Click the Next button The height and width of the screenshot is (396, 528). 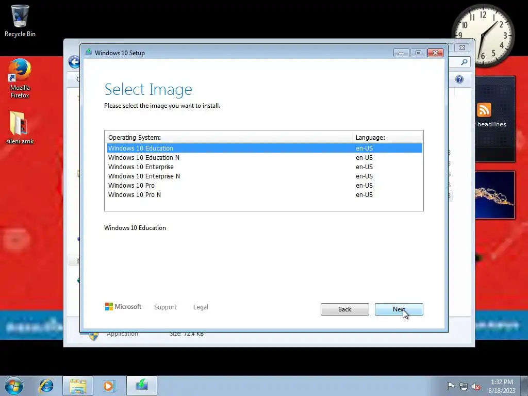click(x=399, y=309)
